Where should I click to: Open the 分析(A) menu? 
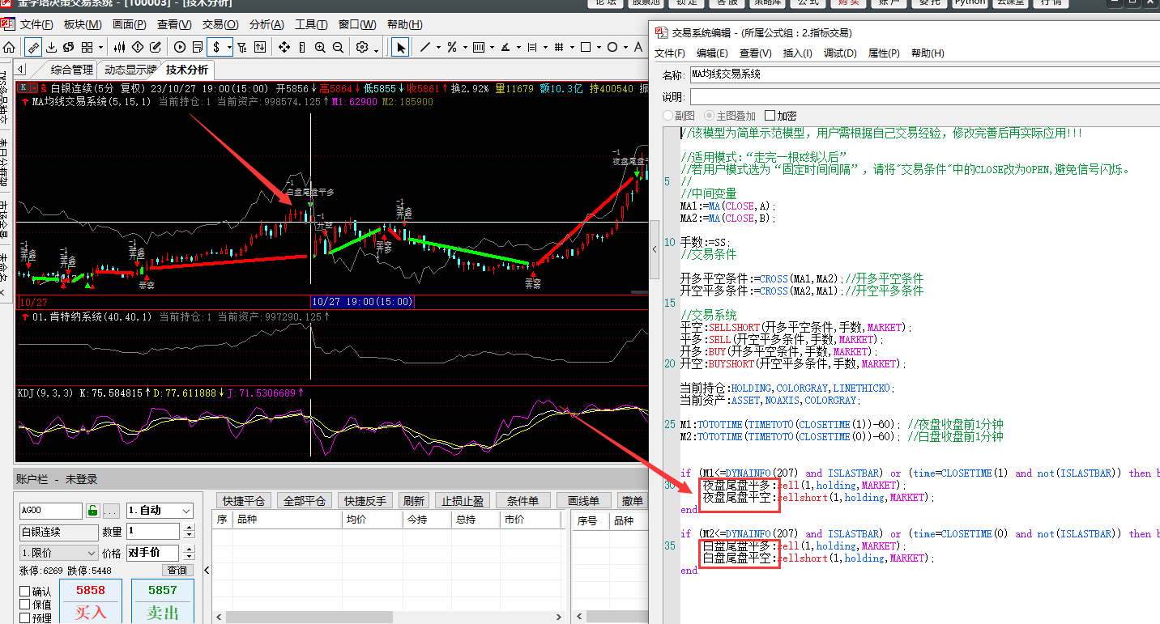(x=267, y=24)
